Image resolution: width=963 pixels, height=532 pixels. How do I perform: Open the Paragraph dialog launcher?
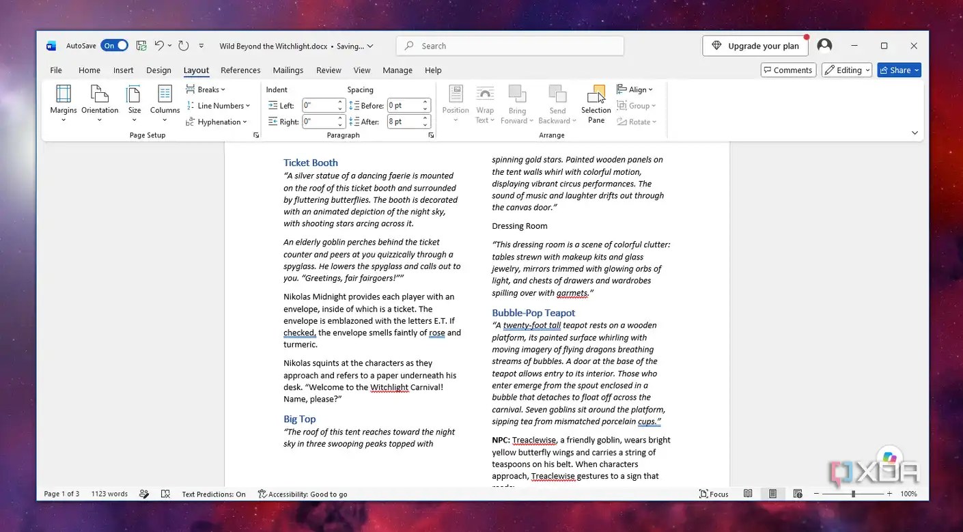click(x=431, y=135)
